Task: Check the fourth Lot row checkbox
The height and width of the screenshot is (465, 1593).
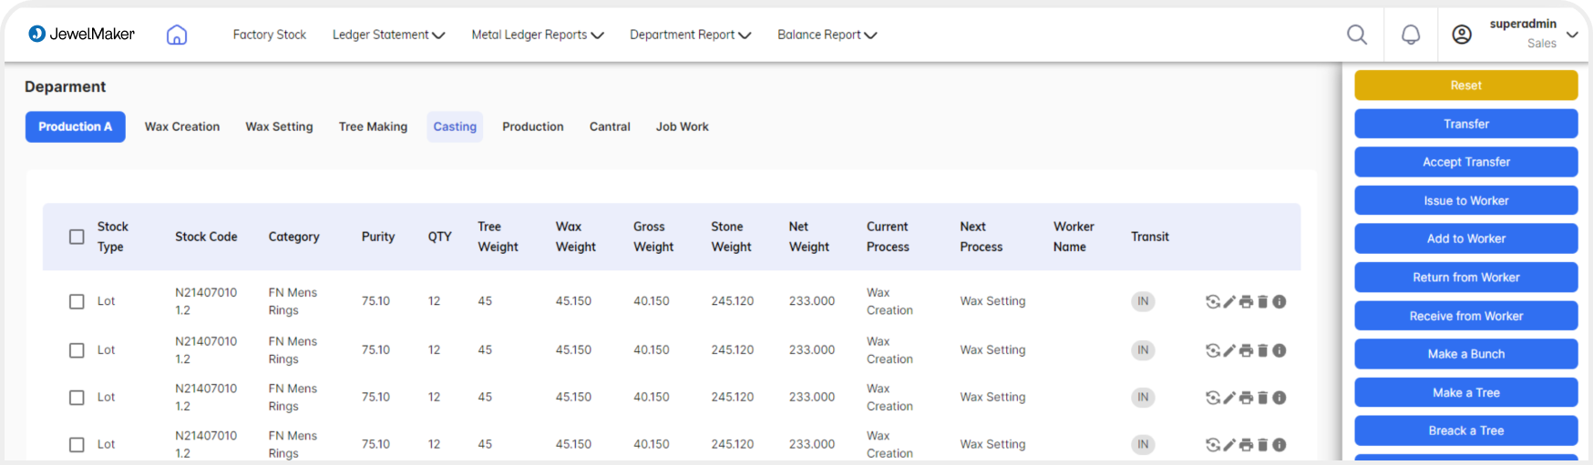Action: 77,445
